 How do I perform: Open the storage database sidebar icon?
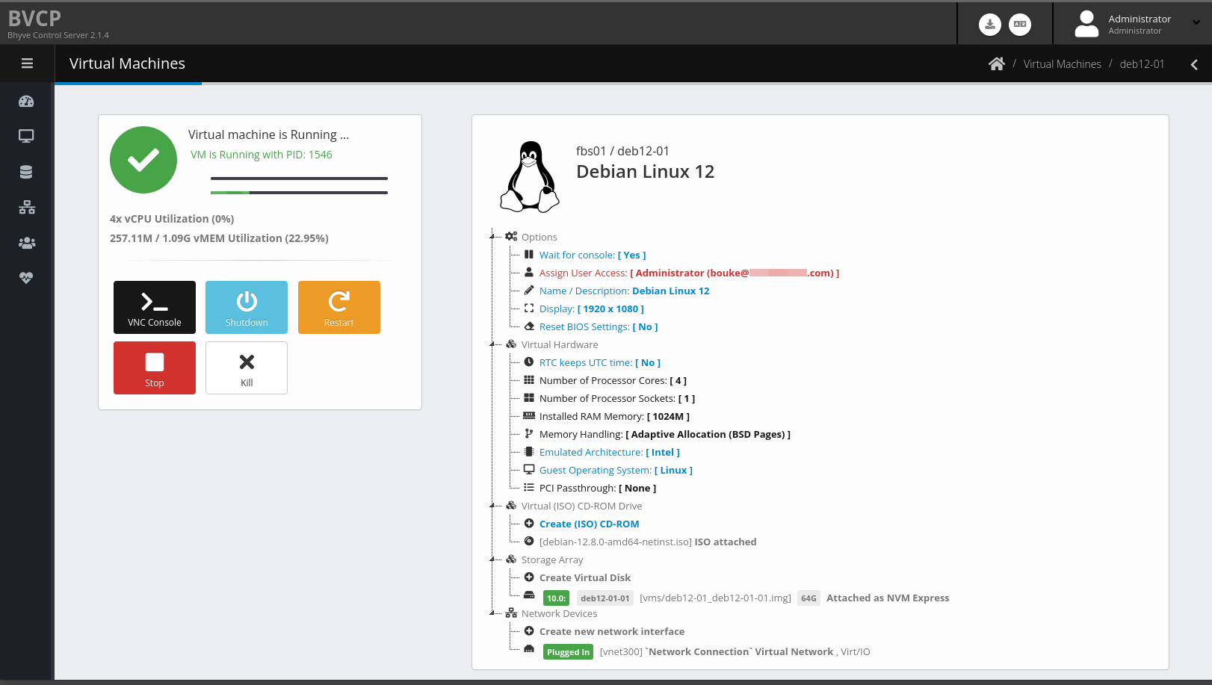click(26, 172)
